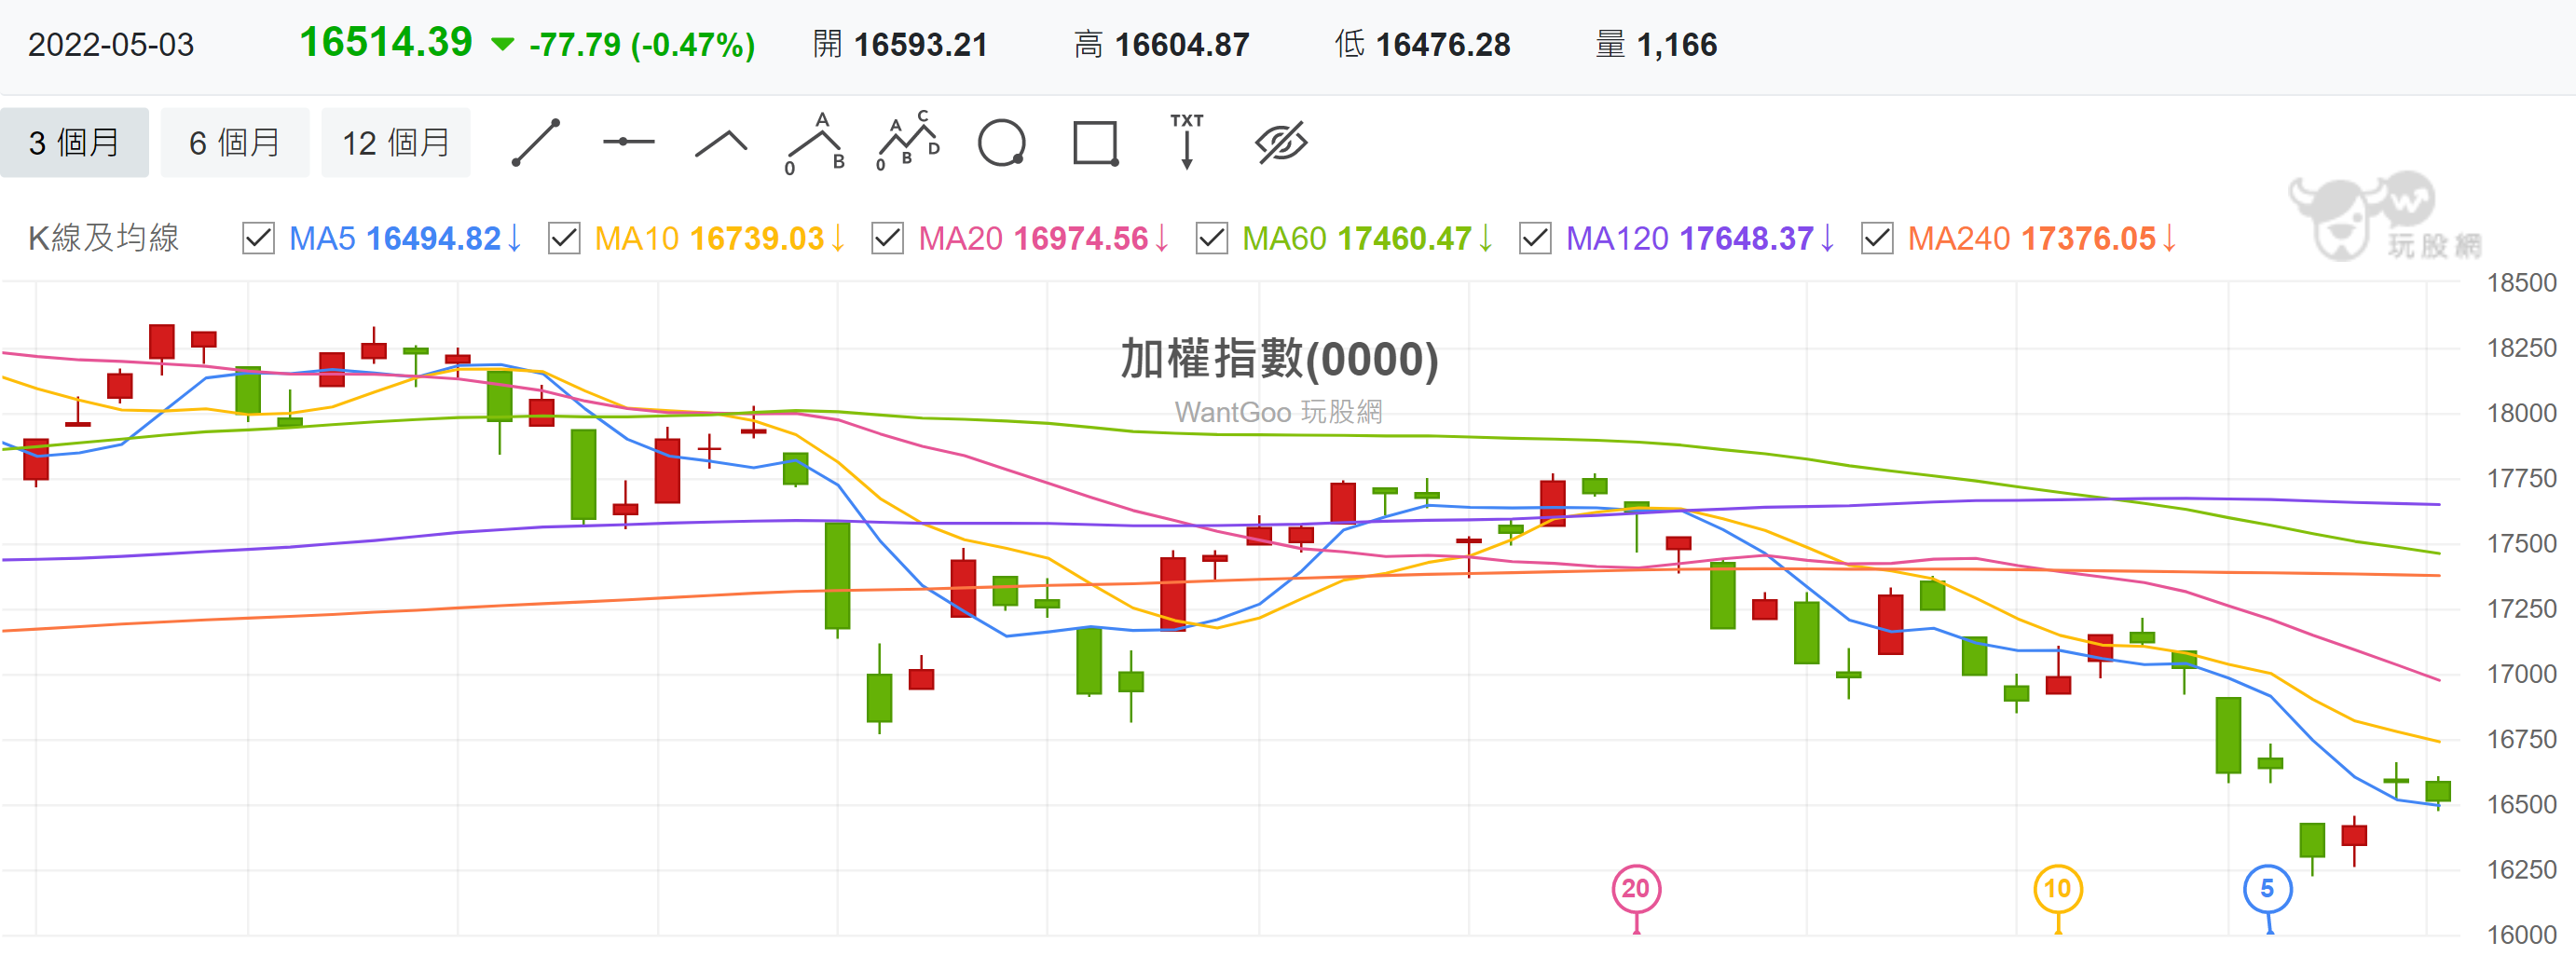Switch to the 3 個月 range

pyautogui.click(x=74, y=143)
